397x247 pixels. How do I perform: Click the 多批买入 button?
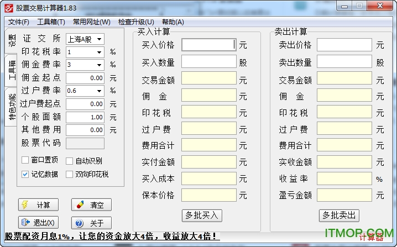pos(202,215)
